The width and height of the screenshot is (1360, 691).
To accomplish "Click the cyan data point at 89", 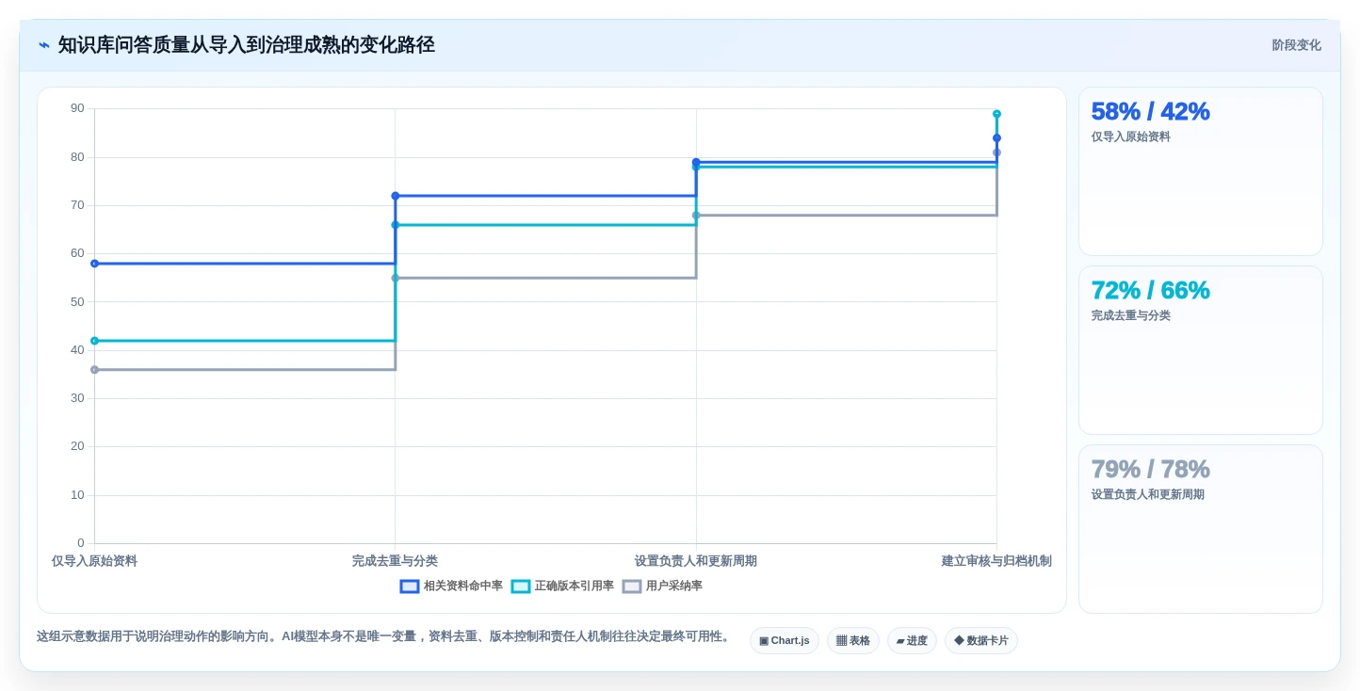I will [x=996, y=114].
